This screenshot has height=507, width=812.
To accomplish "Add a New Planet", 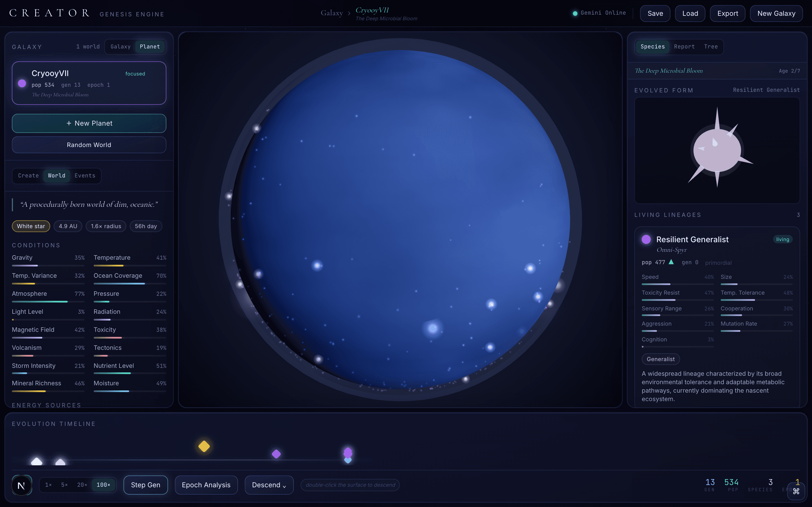I will click(89, 123).
